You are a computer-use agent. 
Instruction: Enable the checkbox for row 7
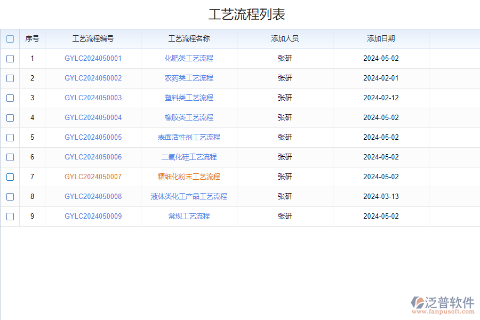click(10, 177)
